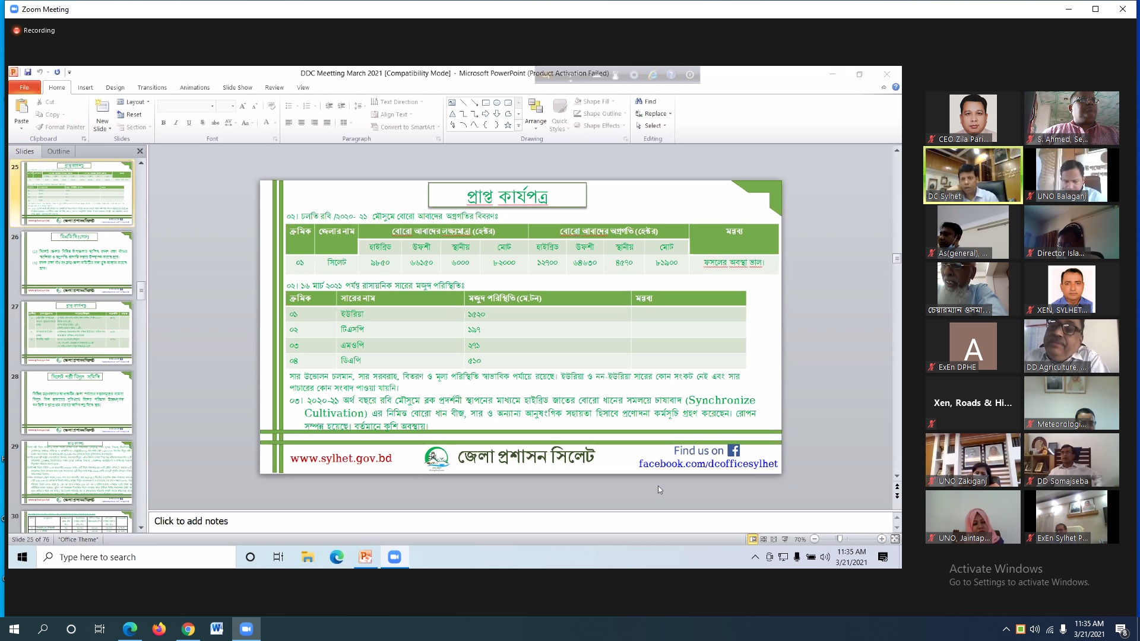The height and width of the screenshot is (641, 1140).
Task: Click the Save icon in quick access toolbar
Action: coord(27,72)
